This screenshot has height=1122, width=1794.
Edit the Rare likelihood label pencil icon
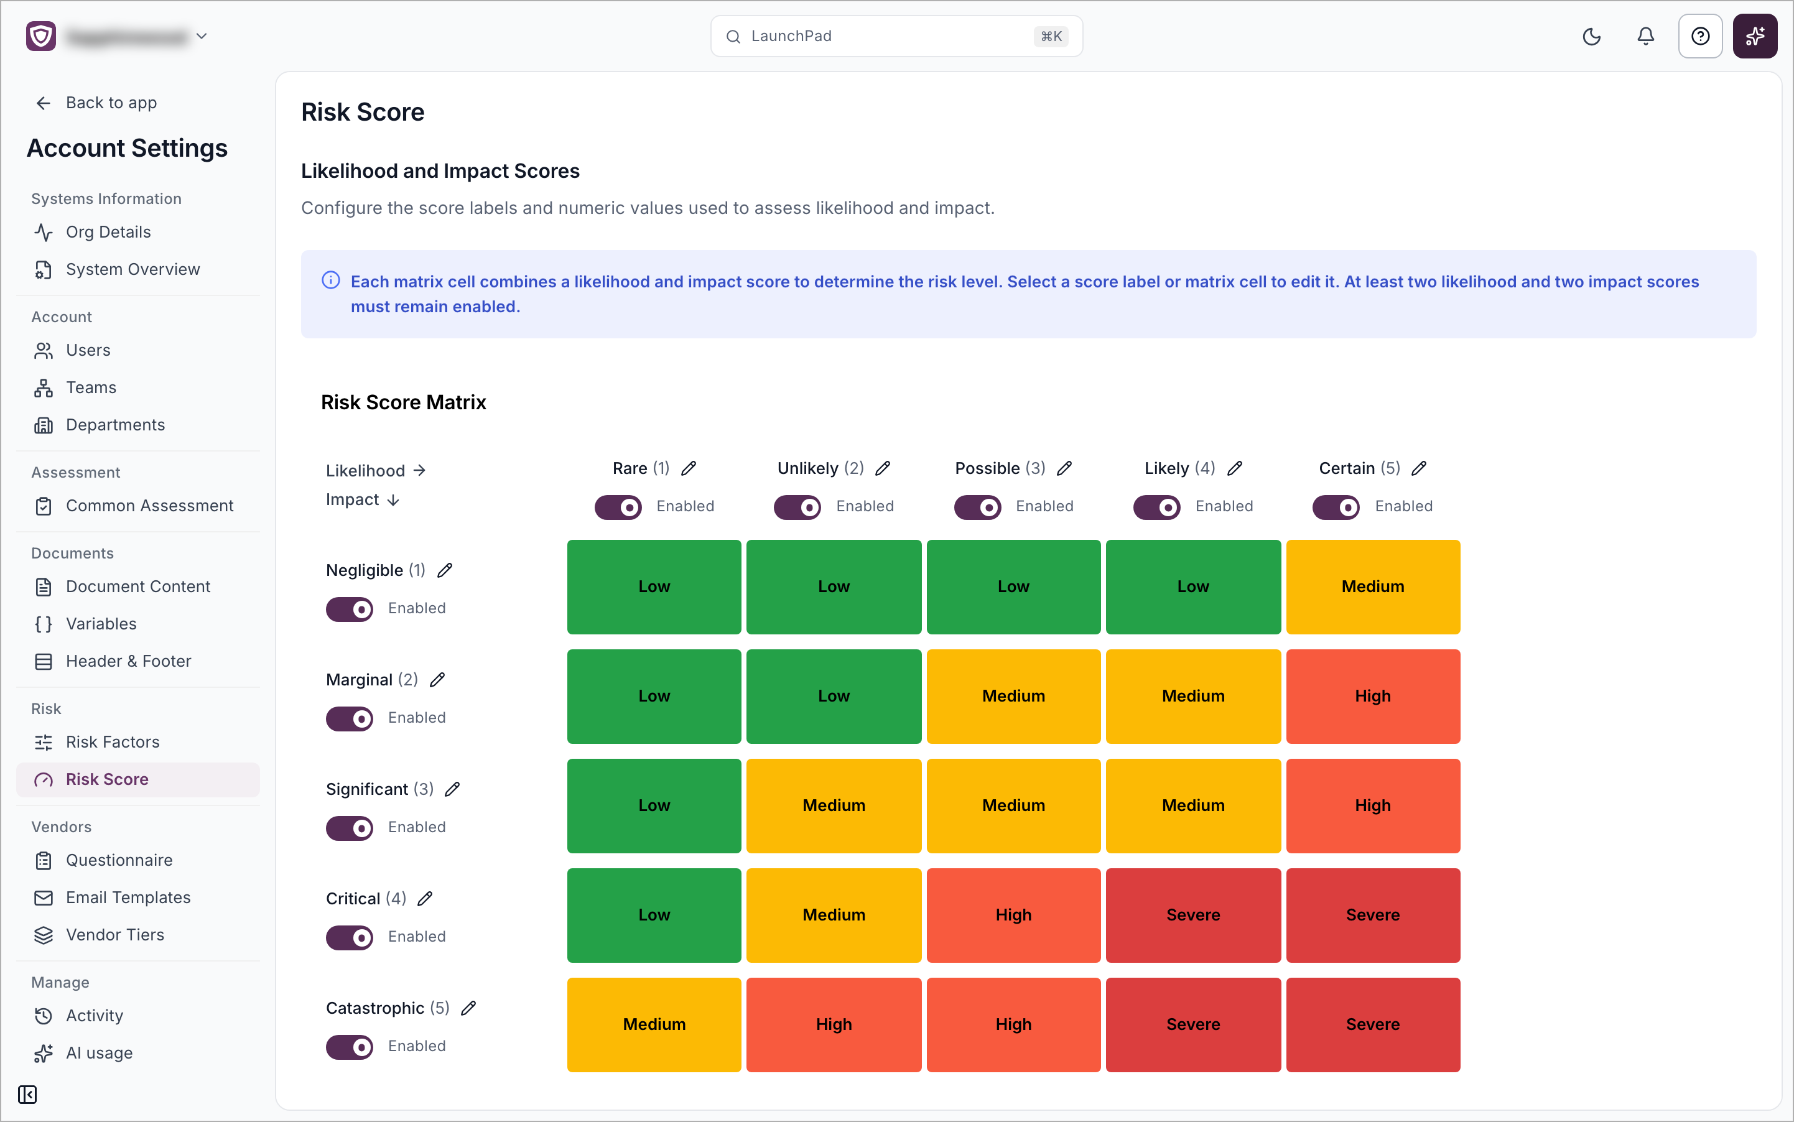689,468
